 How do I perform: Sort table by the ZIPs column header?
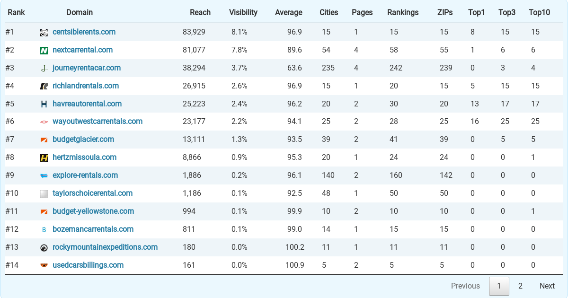tap(445, 12)
